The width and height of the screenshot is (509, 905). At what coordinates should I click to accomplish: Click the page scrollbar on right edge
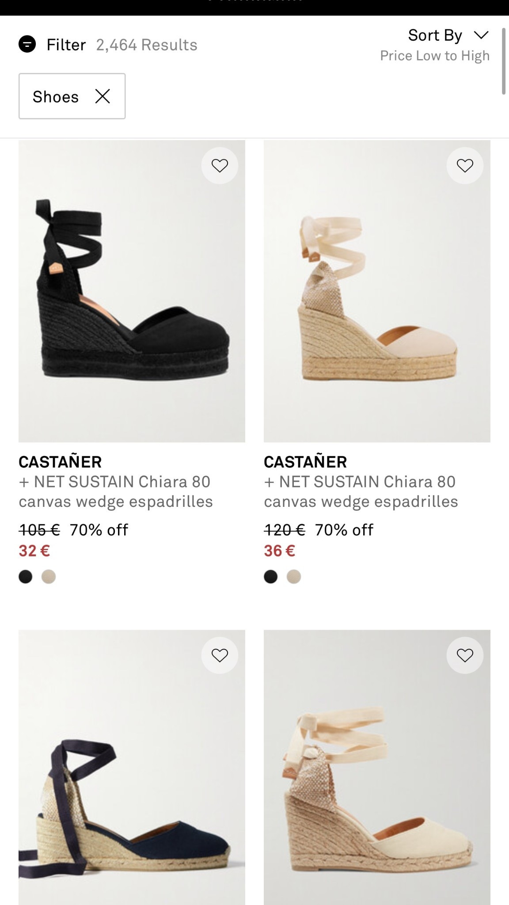point(503,61)
